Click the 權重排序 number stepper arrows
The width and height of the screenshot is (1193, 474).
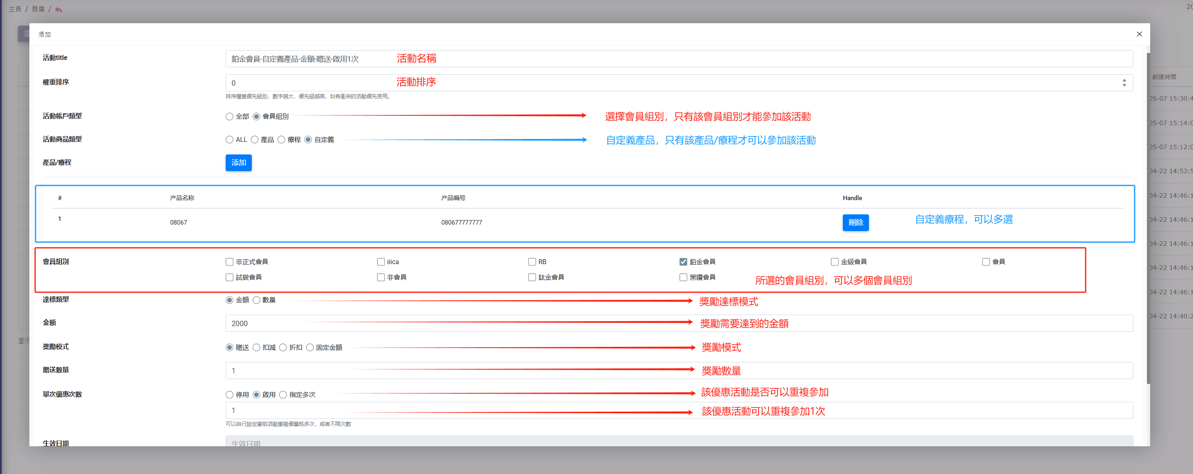pos(1124,83)
